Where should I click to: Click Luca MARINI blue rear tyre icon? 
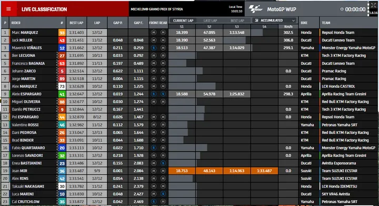(163, 194)
